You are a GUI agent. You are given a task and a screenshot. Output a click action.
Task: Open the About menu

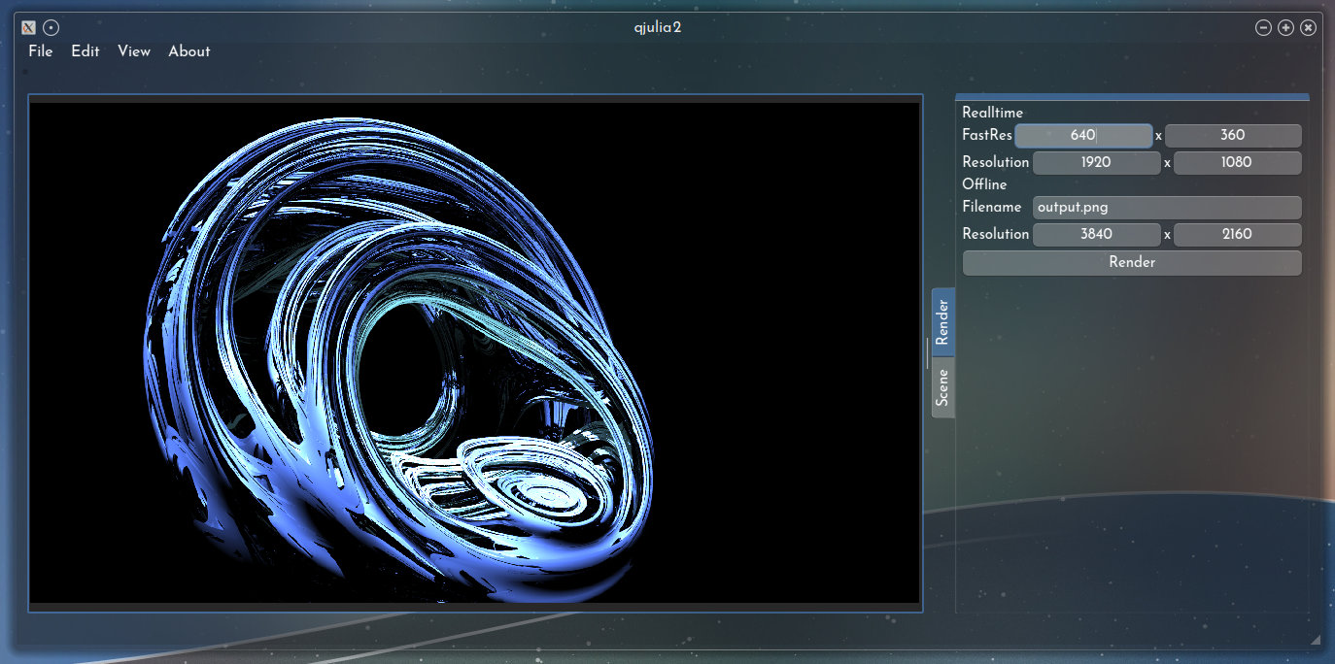click(x=189, y=51)
